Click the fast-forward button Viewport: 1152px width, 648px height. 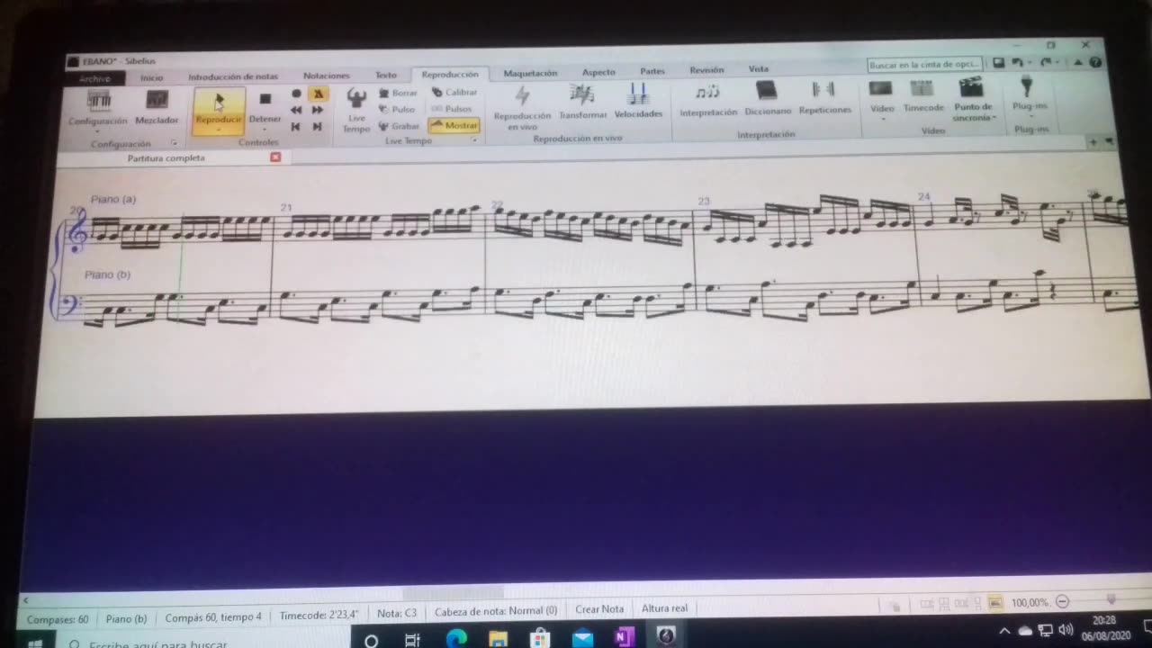pyautogui.click(x=318, y=110)
